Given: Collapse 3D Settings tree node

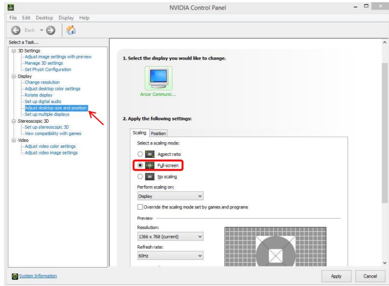Looking at the screenshot, I should tap(14, 51).
